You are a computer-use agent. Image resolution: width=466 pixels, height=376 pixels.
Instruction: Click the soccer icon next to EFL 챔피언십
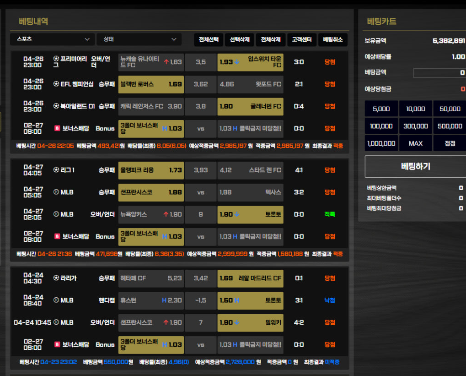[x=56, y=84]
